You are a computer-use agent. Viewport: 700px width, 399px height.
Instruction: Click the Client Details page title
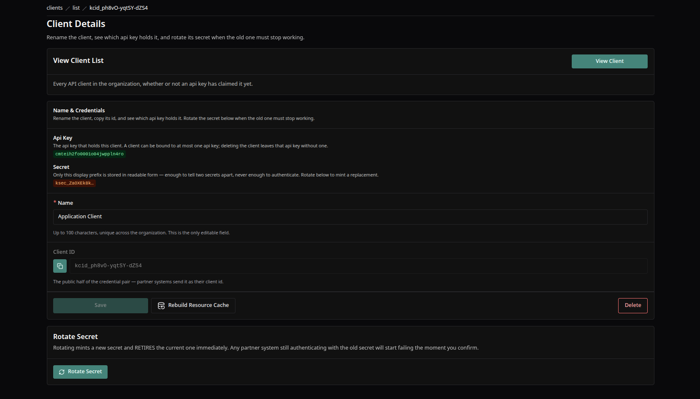[76, 24]
